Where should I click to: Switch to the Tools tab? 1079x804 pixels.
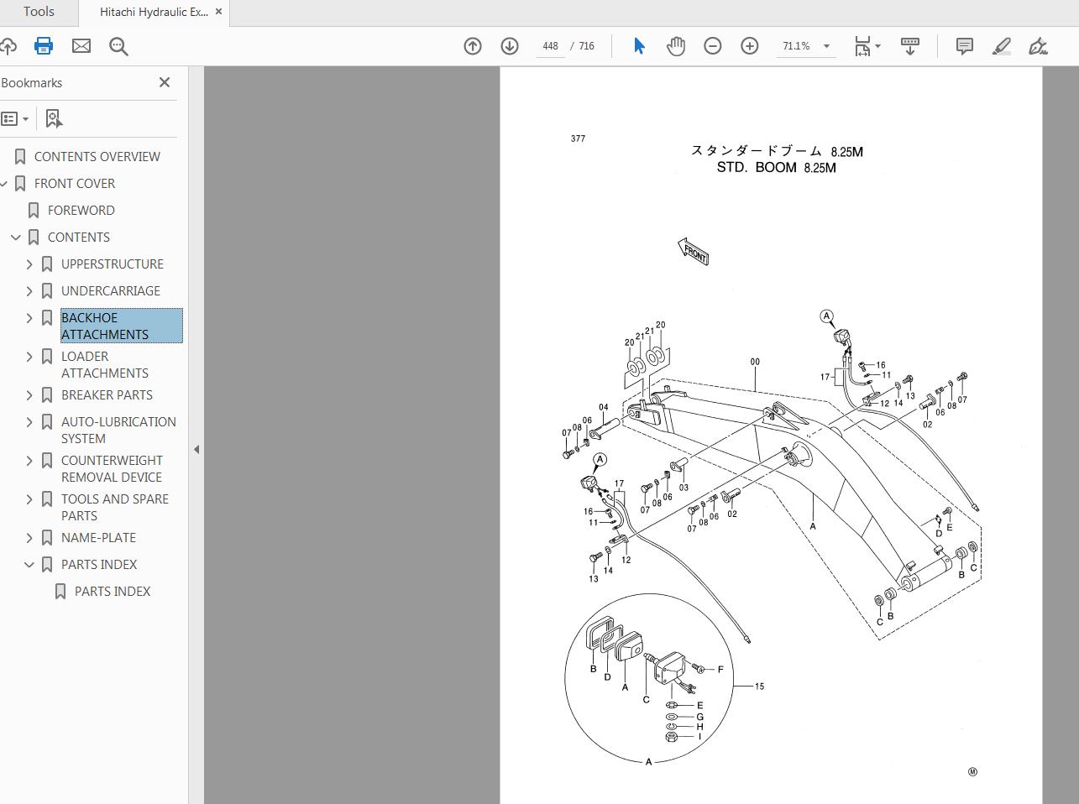(x=39, y=12)
